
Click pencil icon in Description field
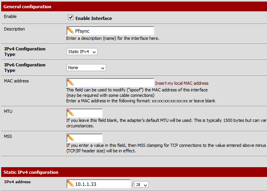(70, 31)
